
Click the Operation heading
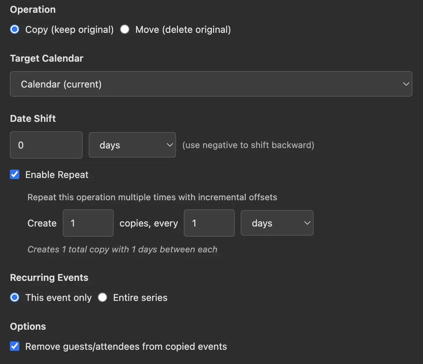[x=33, y=9]
